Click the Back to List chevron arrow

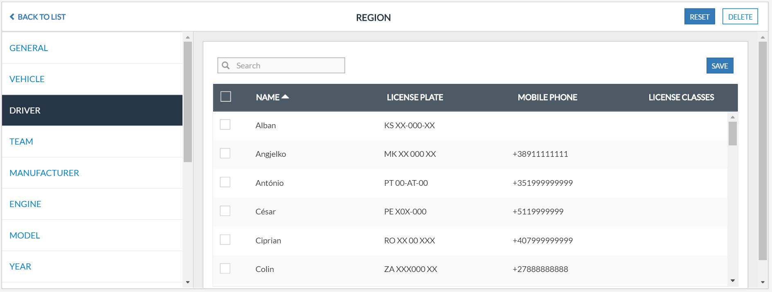(12, 17)
